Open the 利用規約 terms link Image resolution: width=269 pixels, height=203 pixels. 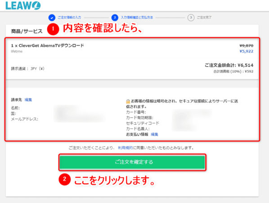pyautogui.click(x=125, y=148)
